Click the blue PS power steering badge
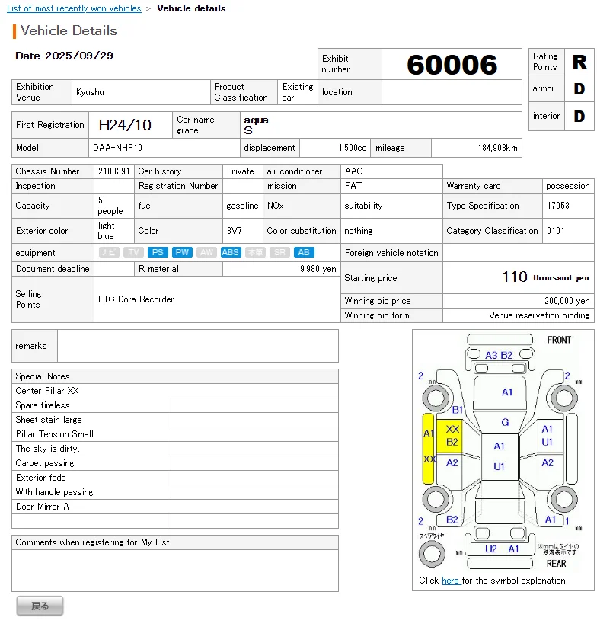This screenshot has width=597, height=627. 158,252
